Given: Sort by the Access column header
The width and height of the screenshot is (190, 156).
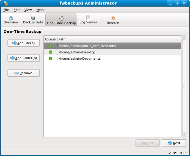Looking at the screenshot, I should tap(51, 39).
